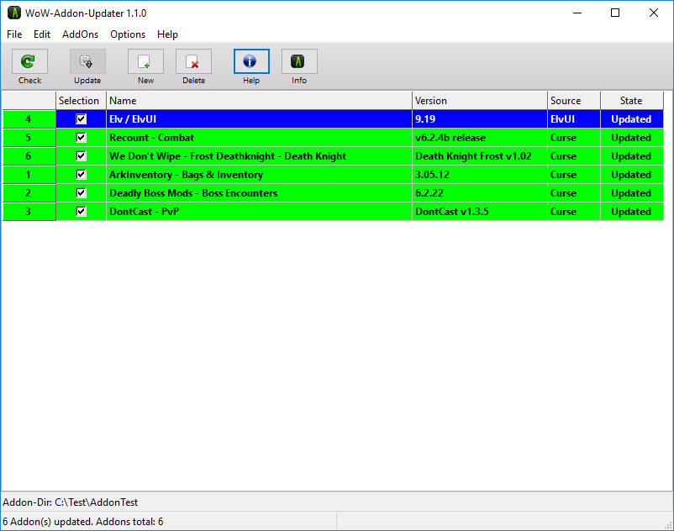
Task: Select the 'Elv / ElvUI' name cell
Action: point(259,119)
